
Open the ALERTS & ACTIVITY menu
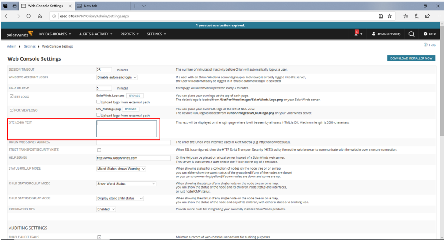tap(96, 34)
